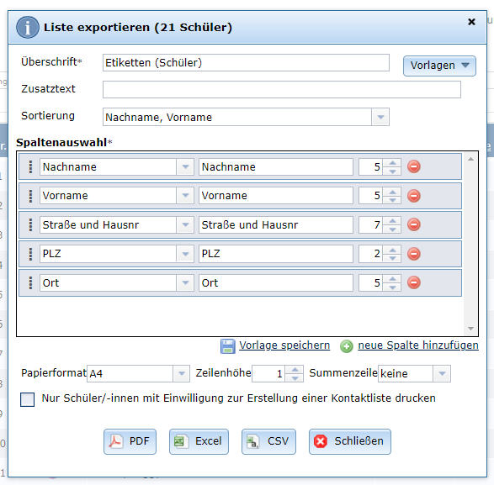Open the Vorlagen menu

click(x=439, y=66)
